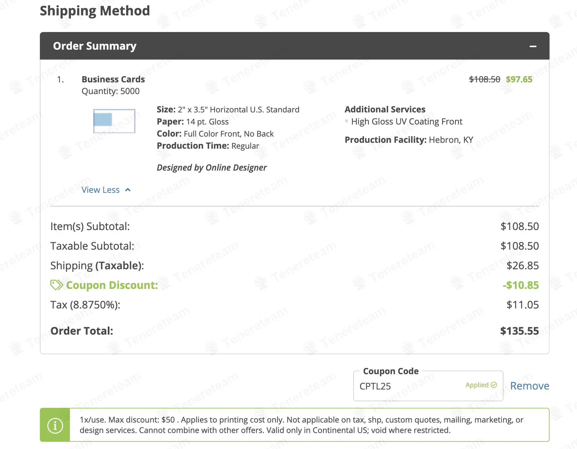Click the Business Cards item title

[x=113, y=79]
